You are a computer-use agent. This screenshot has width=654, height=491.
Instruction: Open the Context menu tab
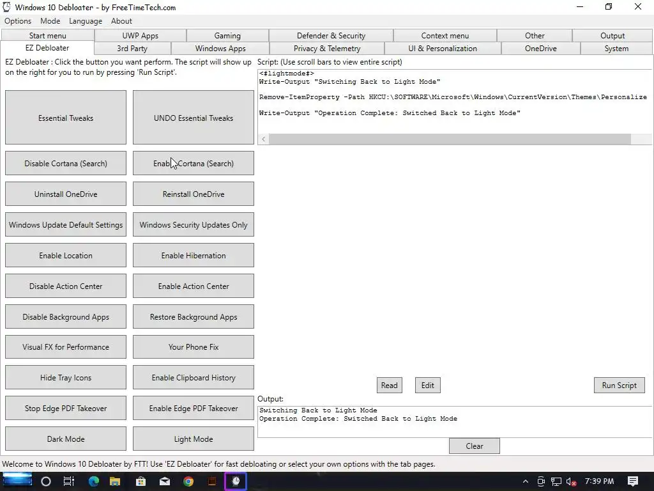click(x=445, y=36)
